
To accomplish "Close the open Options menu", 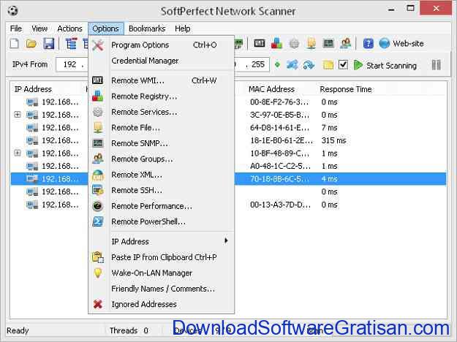I will pyautogui.click(x=105, y=28).
